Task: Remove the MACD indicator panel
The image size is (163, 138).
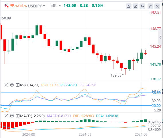Action: 6,116
